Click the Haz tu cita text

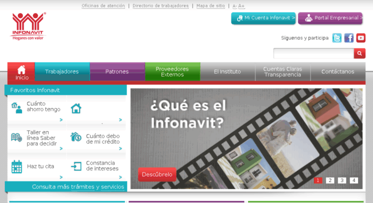(40, 167)
